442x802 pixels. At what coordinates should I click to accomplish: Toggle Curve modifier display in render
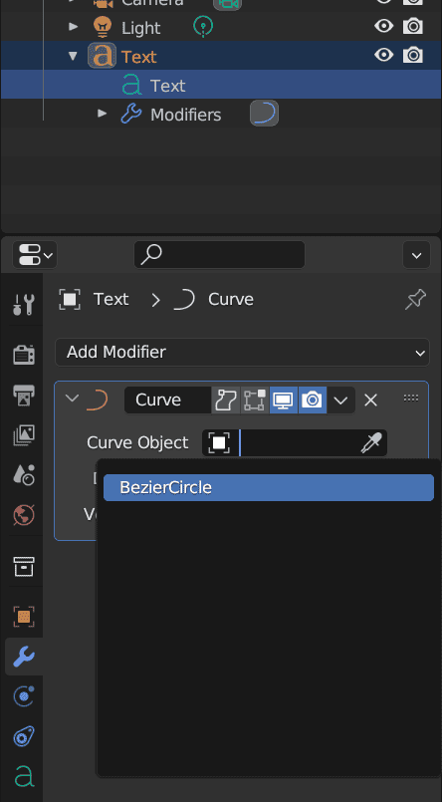click(313, 400)
